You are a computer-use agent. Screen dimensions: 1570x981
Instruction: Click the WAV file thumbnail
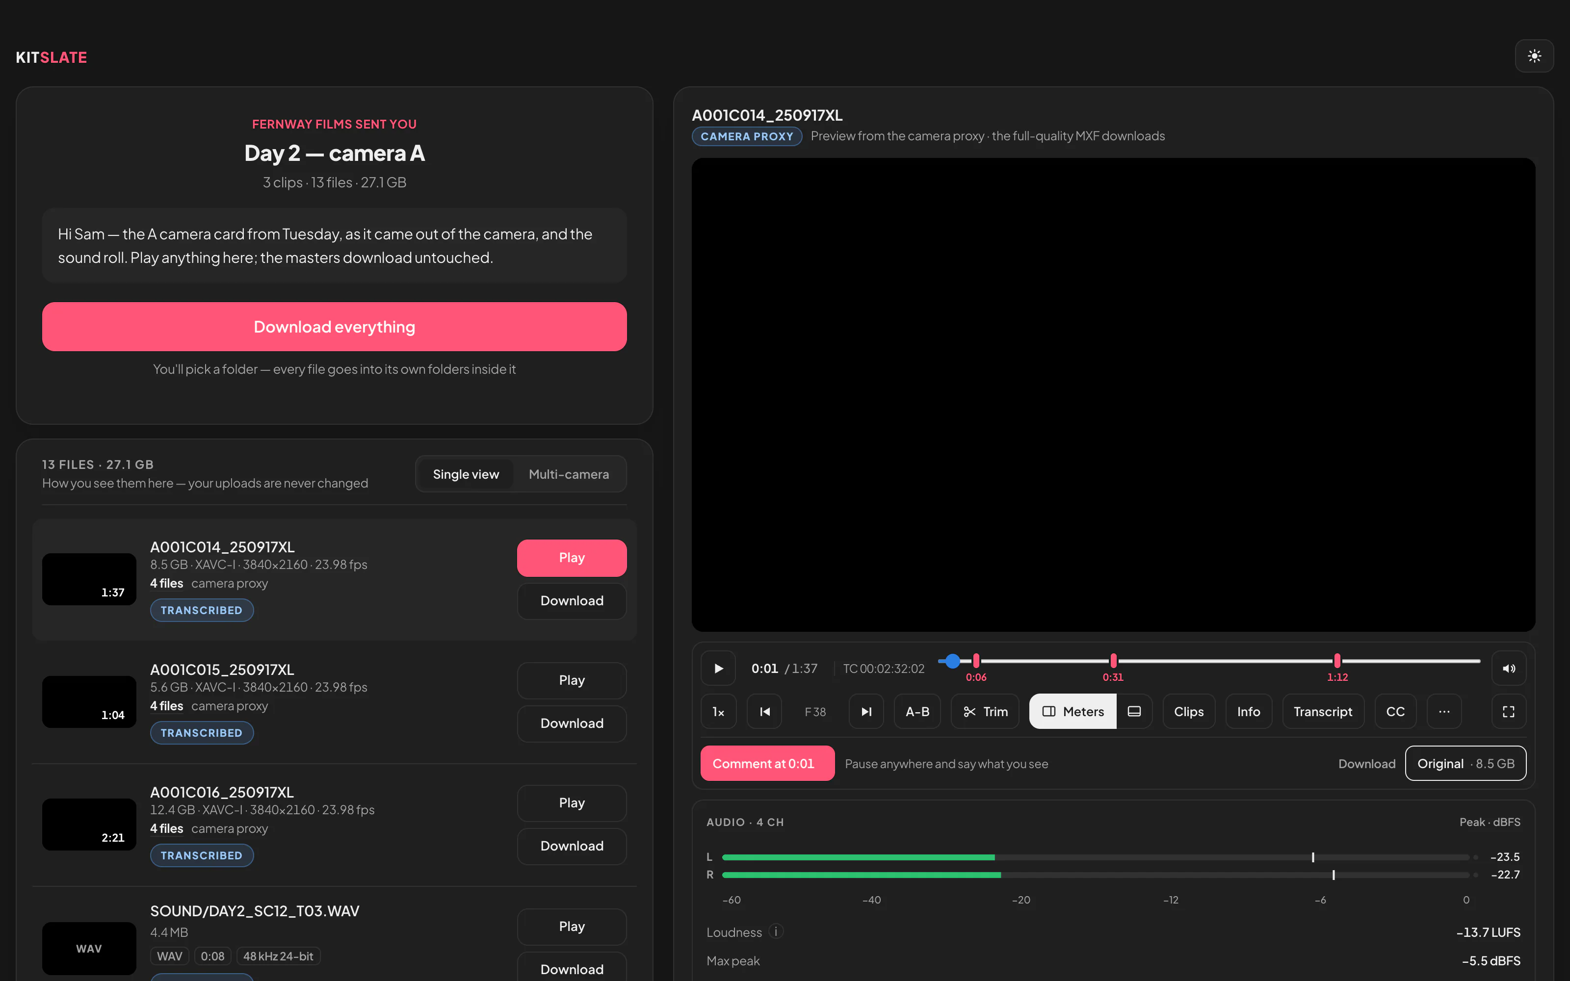pos(89,949)
